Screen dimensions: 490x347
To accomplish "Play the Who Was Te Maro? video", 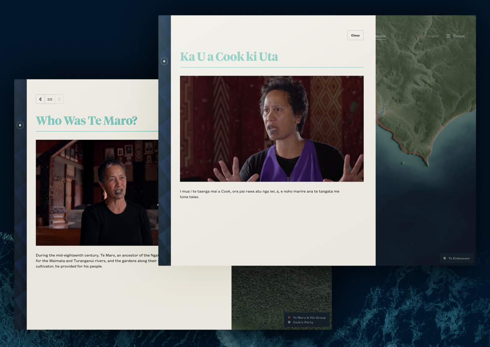I will [97, 193].
